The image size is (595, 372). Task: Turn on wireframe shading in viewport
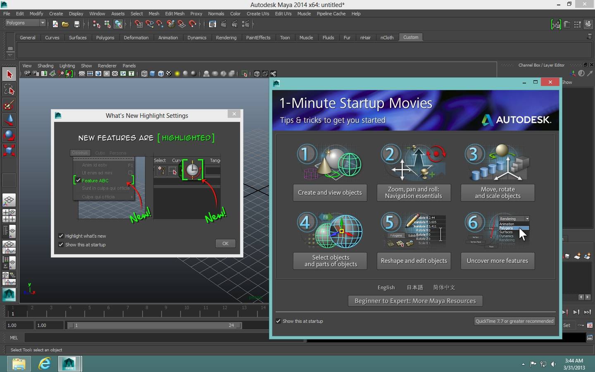(x=144, y=74)
